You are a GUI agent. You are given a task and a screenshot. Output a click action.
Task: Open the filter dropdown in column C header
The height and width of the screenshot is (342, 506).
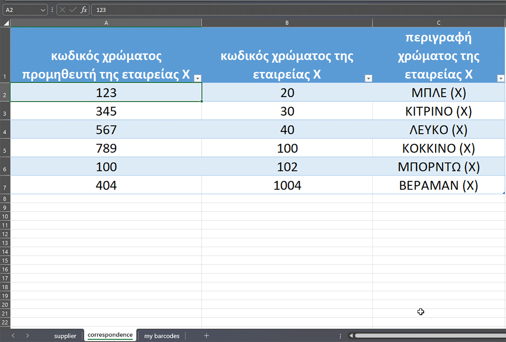(x=501, y=78)
